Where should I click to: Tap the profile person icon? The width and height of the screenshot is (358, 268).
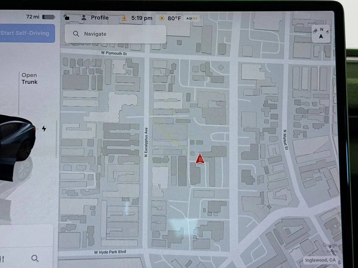tap(84, 17)
